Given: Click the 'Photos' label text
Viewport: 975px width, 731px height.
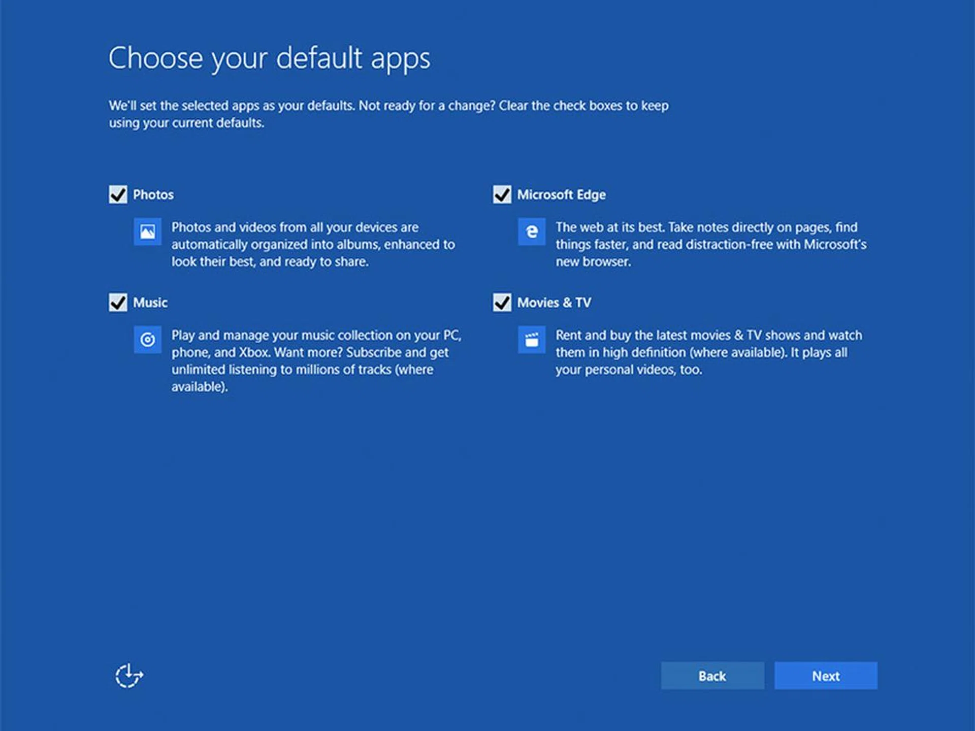Looking at the screenshot, I should click(153, 195).
